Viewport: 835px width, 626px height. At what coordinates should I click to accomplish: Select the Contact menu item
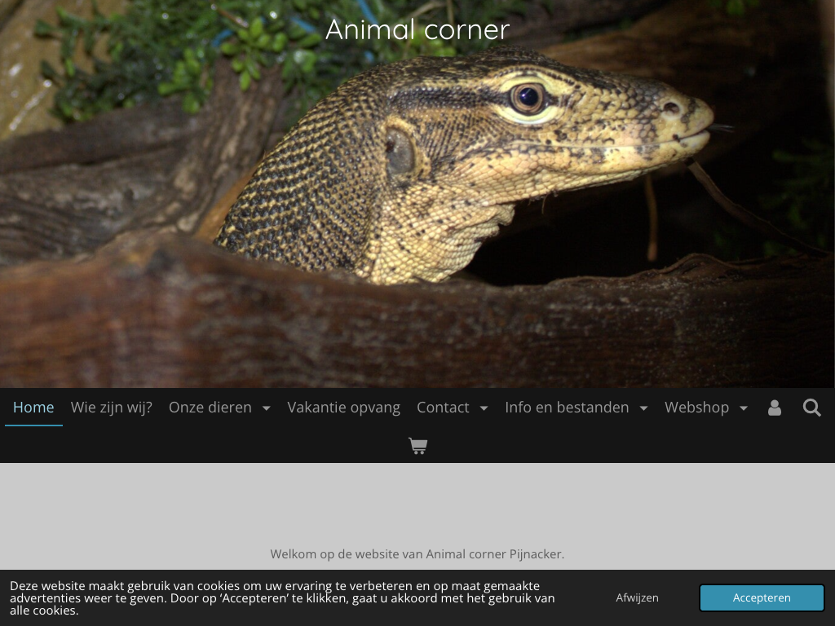click(x=443, y=408)
